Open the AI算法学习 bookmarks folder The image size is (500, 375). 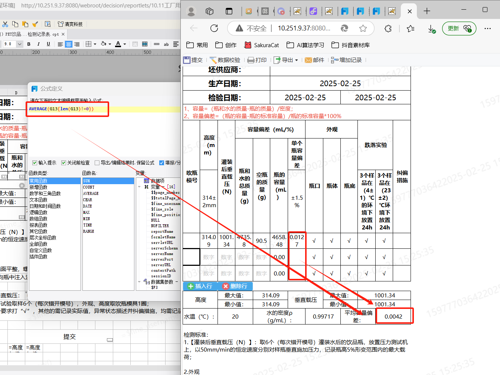tap(305, 45)
